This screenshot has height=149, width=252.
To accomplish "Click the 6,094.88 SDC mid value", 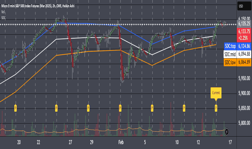I will (244, 54).
